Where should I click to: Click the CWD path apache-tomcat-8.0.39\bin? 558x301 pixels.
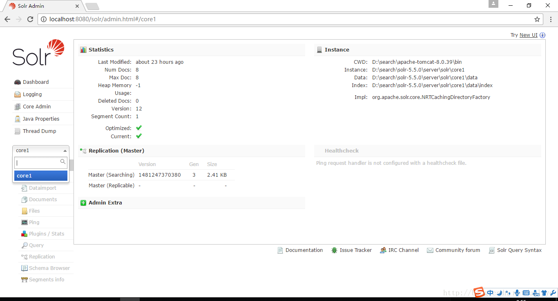click(417, 62)
